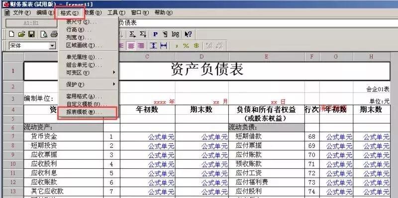This screenshot has height=198, width=398.
Task: Open the 宋体 font dropdown
Action: (x=53, y=46)
